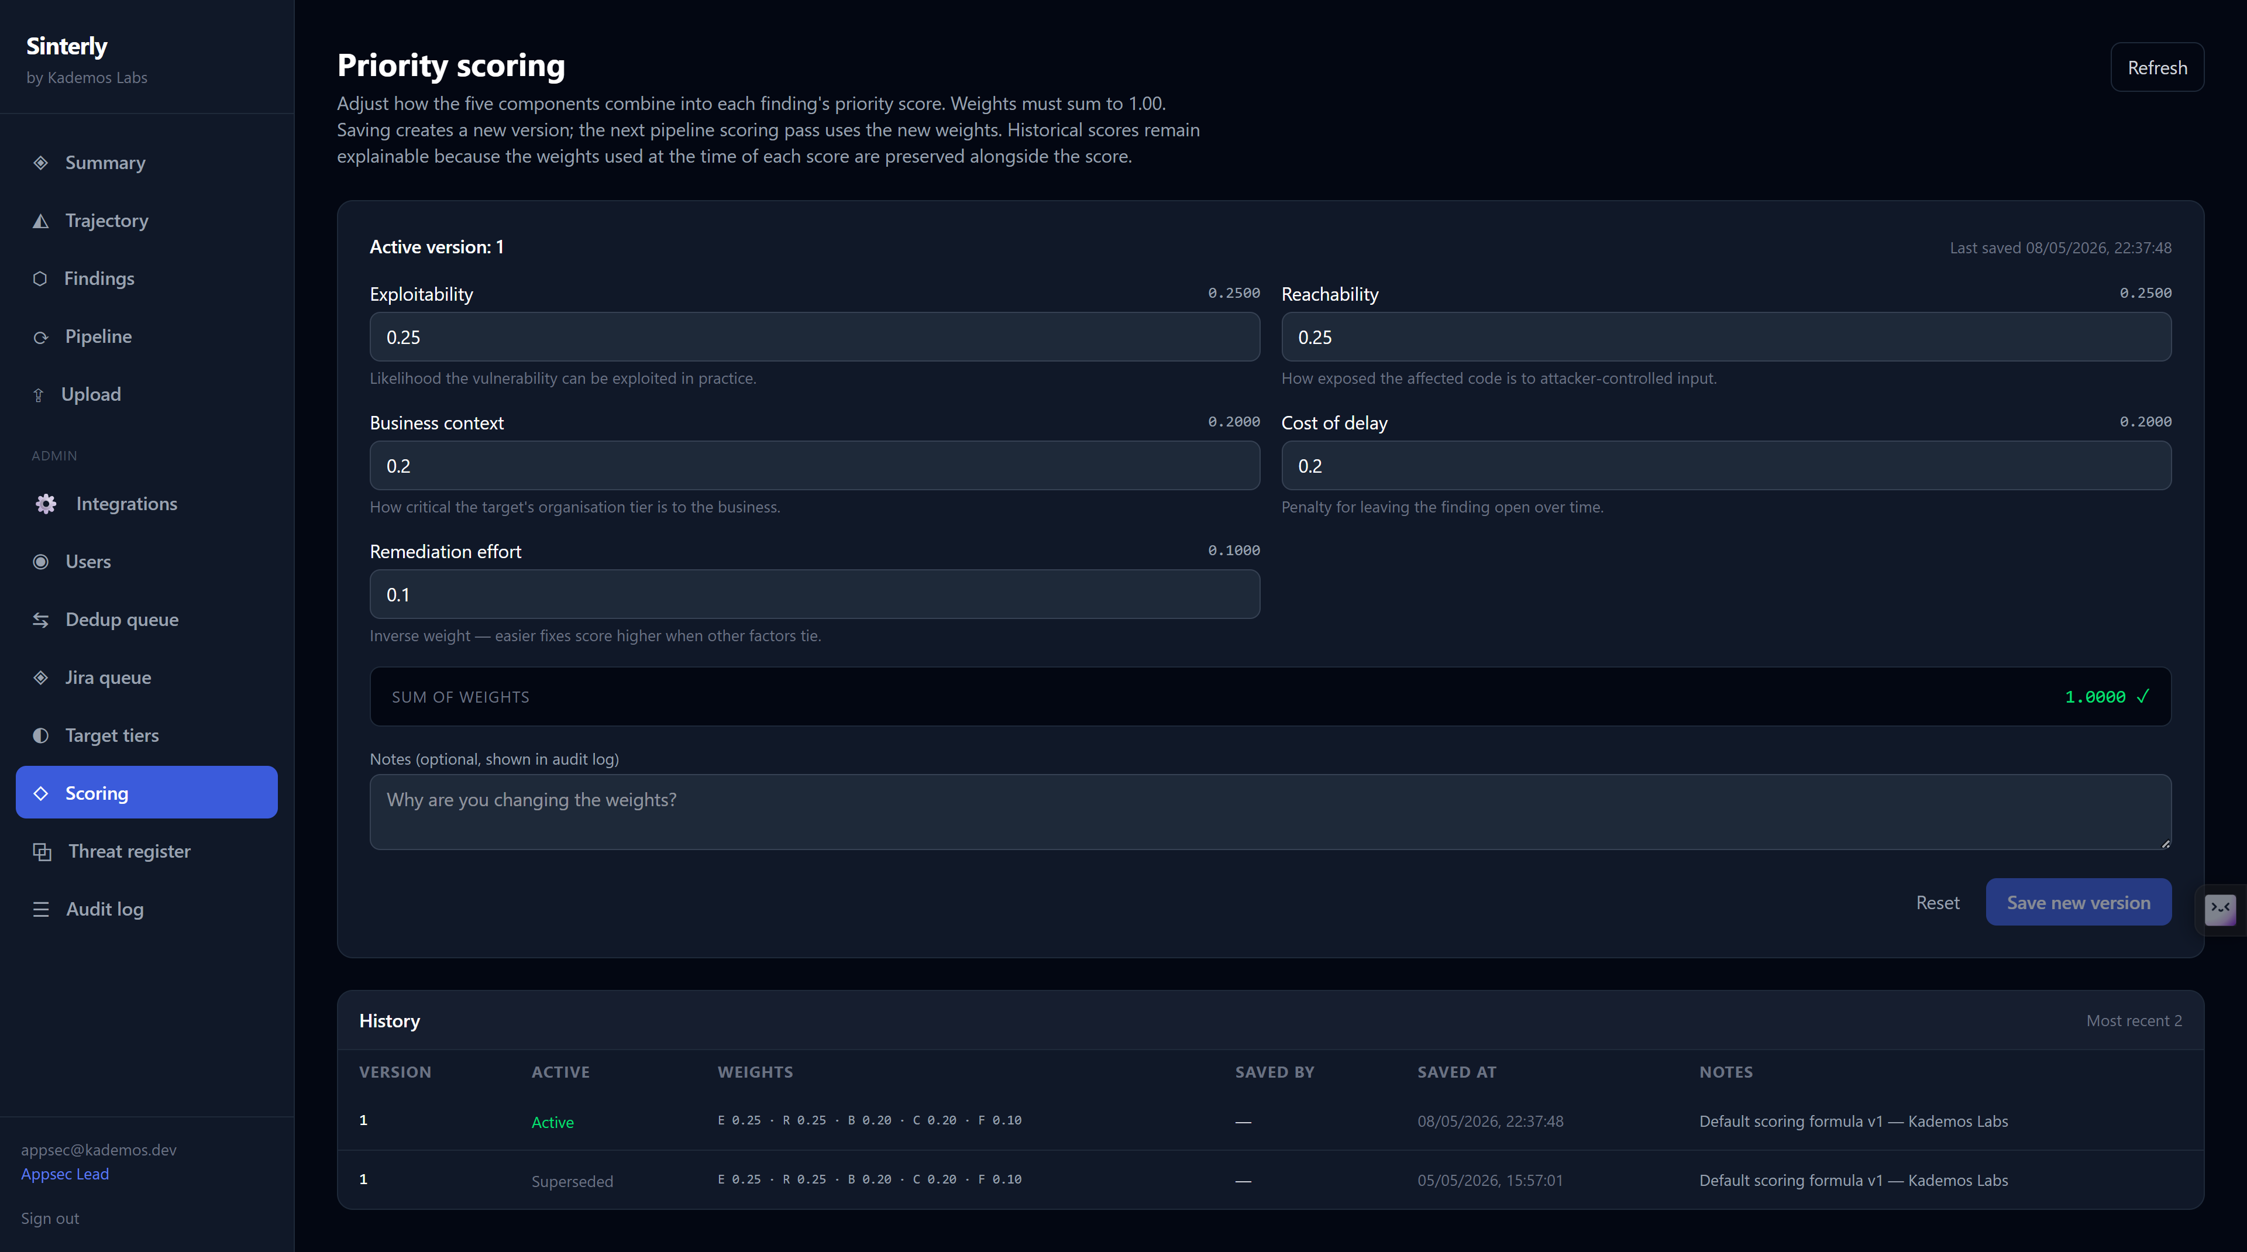Click the Notes textarea resize handle
Screen dimensions: 2247x1252
pyautogui.click(x=2165, y=844)
